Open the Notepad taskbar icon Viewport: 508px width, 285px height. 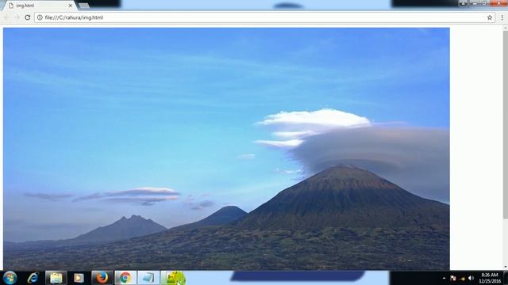148,278
